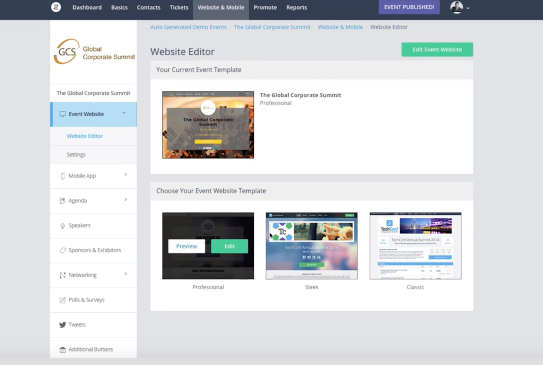This screenshot has height=365, width=543.
Task: Click the Speakers microphone icon
Action: point(63,225)
